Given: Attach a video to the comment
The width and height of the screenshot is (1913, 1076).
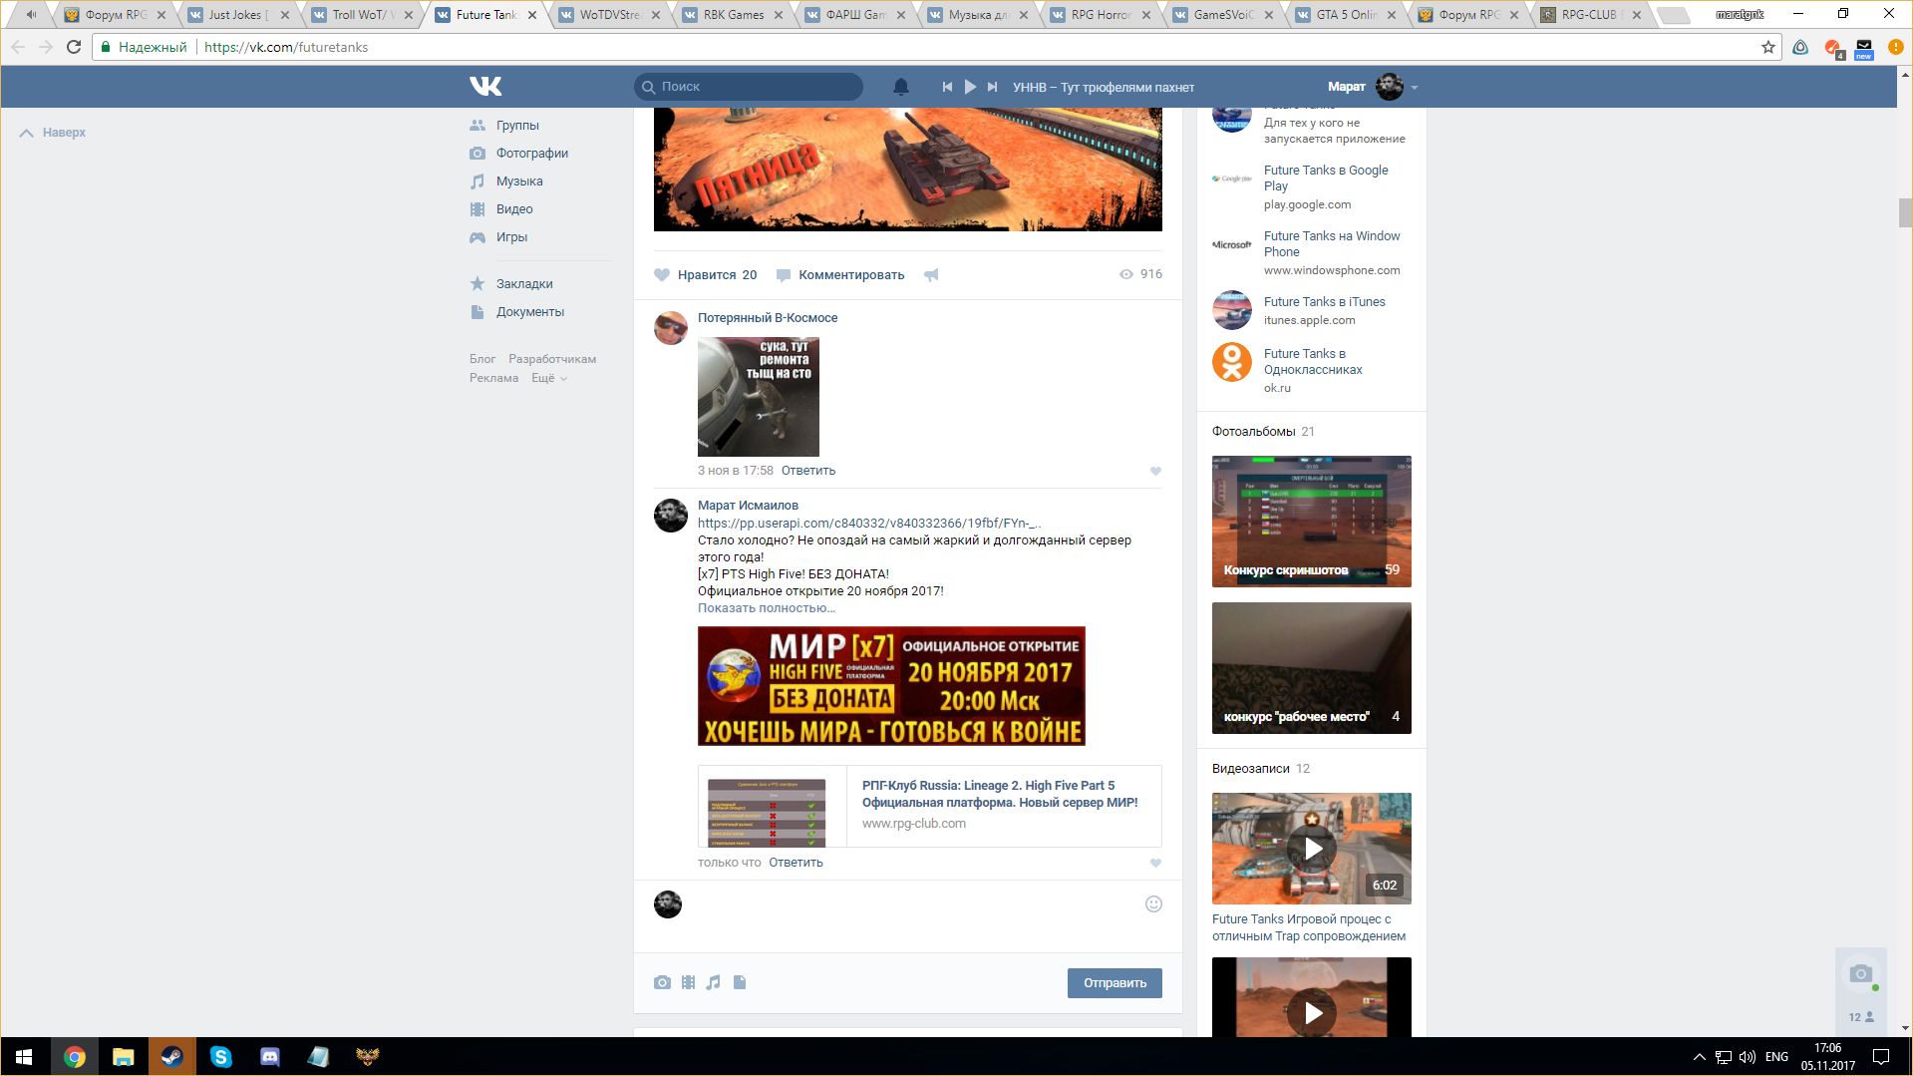Looking at the screenshot, I should click(688, 983).
